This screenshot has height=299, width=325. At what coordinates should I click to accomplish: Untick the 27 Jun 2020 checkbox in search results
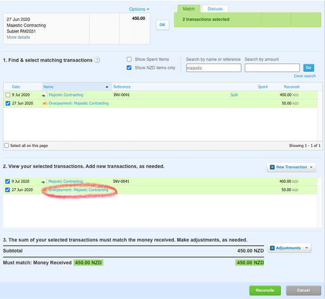(x=8, y=103)
